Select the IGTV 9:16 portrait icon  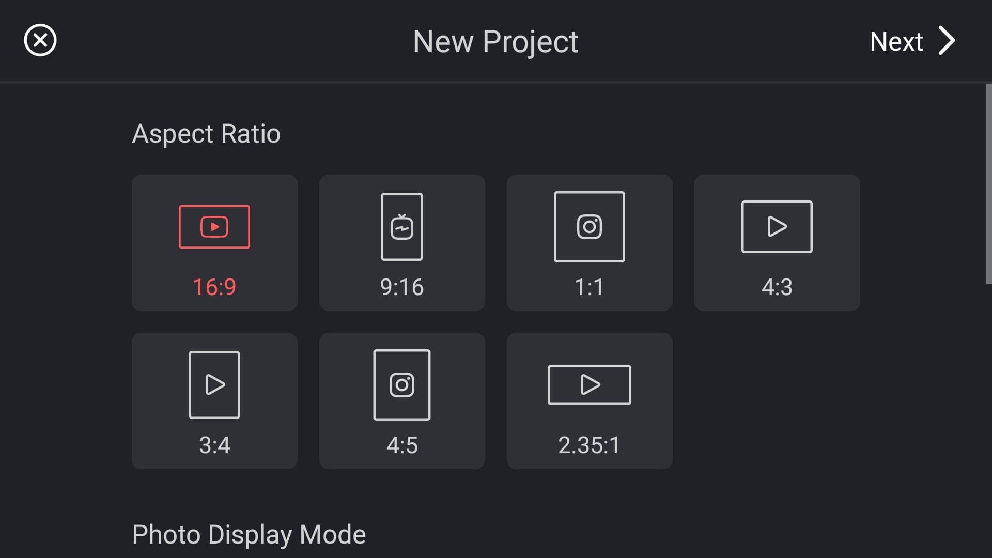tap(402, 227)
